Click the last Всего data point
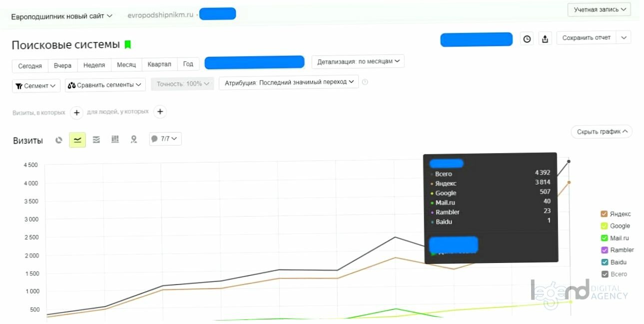Screen dimensions: 644x324 pyautogui.click(x=569, y=161)
